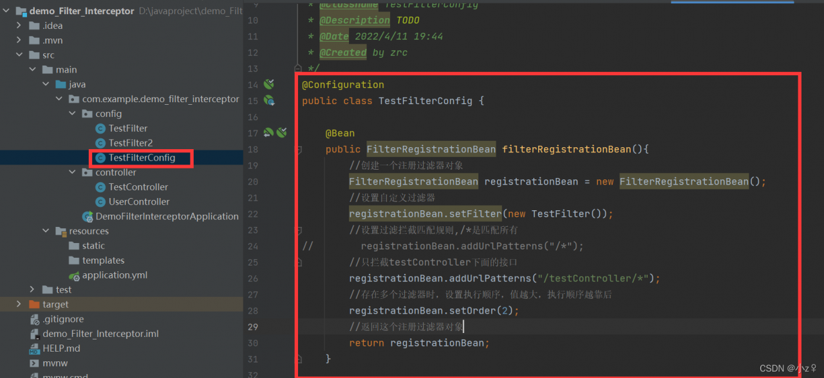
Task: Select the .gitignore file name
Action: [63, 319]
